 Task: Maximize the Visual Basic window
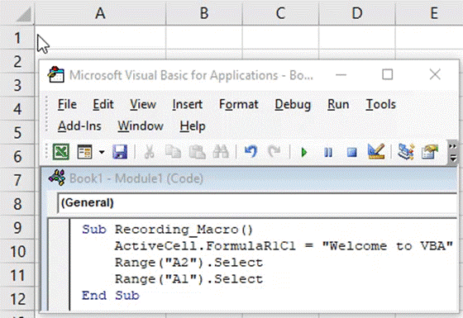pos(388,74)
